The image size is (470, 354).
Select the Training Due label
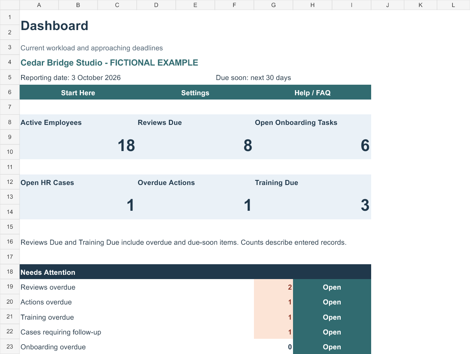coord(277,183)
